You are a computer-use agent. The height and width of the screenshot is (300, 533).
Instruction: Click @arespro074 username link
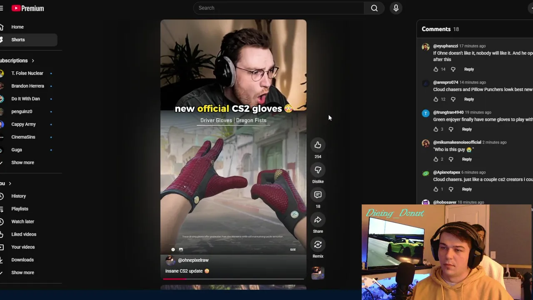tap(446, 82)
